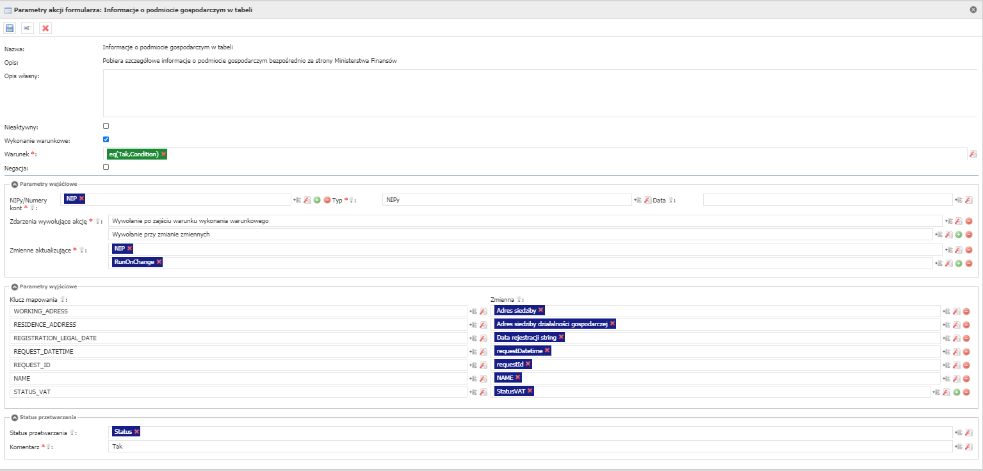
Task: Delete NIPy/Numery kont row with red minus
Action: coord(327,200)
